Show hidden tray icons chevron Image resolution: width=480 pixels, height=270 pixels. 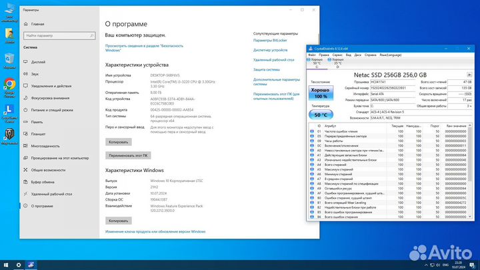tap(426, 265)
